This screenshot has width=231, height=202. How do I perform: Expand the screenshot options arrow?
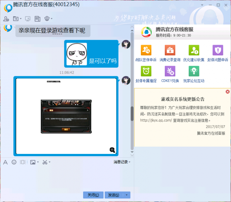(50, 162)
